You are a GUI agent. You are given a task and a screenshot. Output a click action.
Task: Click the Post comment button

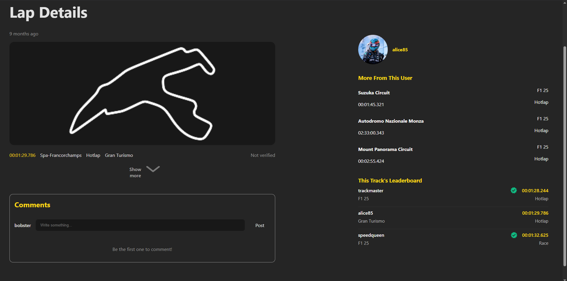260,225
